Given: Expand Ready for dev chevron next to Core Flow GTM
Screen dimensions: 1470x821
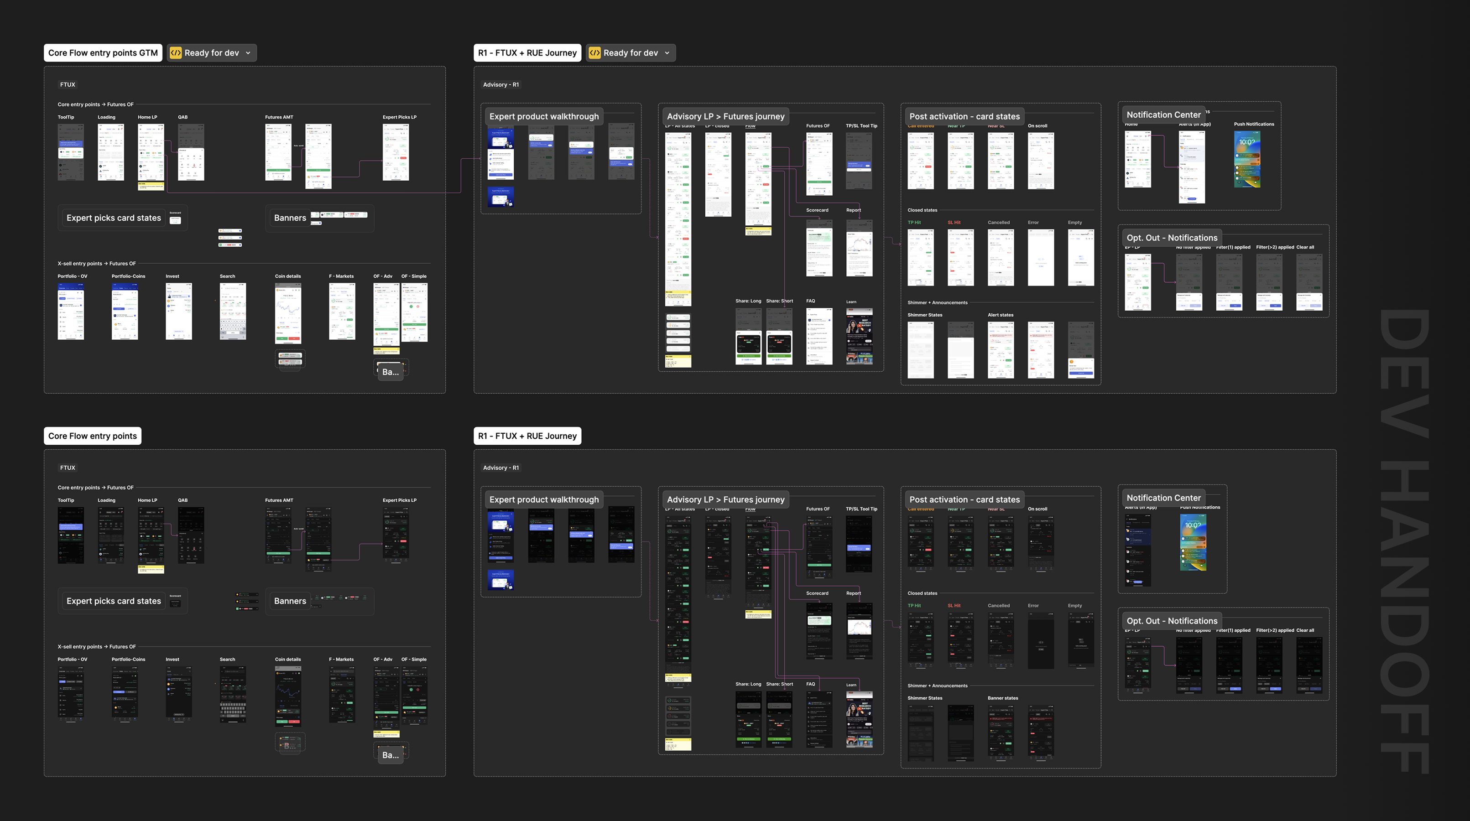Looking at the screenshot, I should click(x=248, y=53).
